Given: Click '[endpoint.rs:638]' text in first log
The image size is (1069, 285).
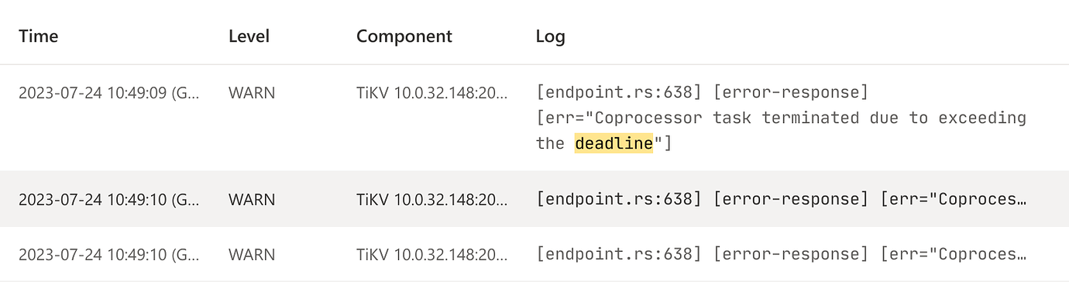Looking at the screenshot, I should [x=619, y=93].
